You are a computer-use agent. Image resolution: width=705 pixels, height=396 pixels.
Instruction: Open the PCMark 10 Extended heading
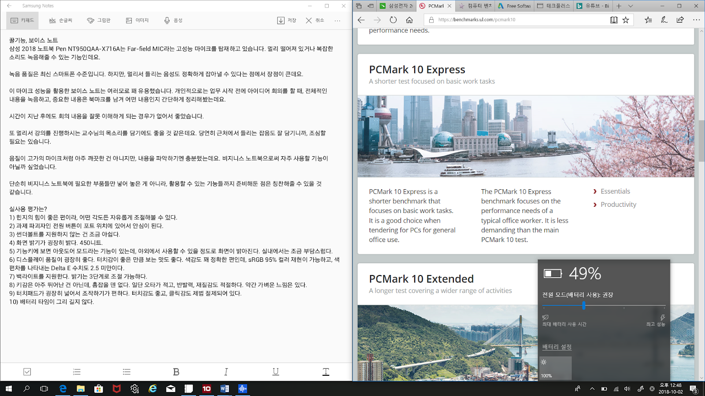coord(421,279)
